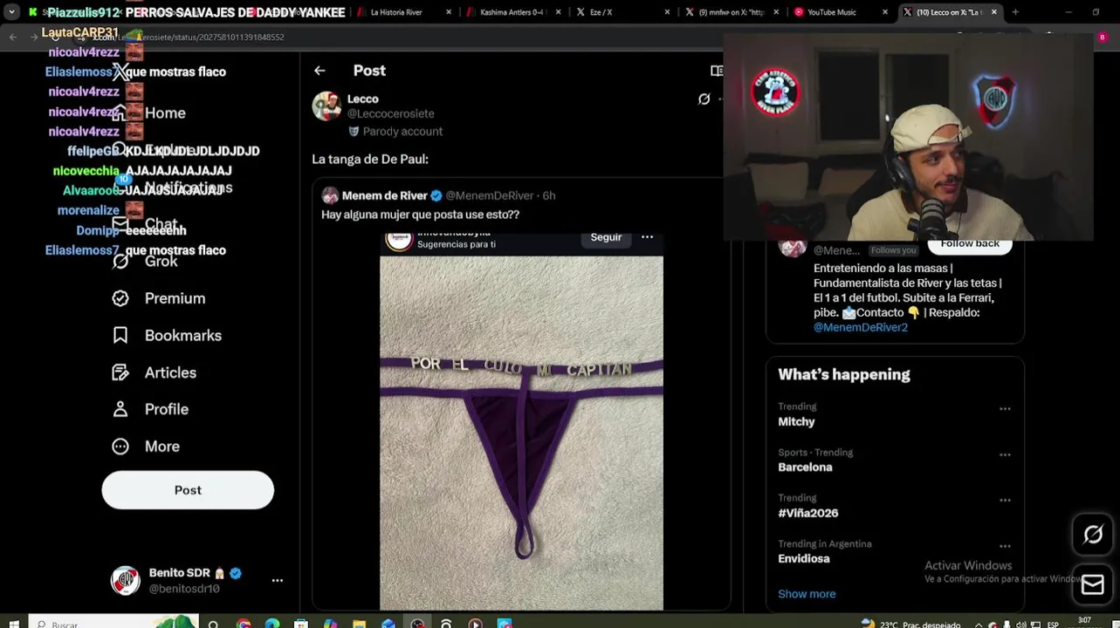Open the reader view icon in Post header
Screen dimensions: 1120x628
tap(717, 71)
